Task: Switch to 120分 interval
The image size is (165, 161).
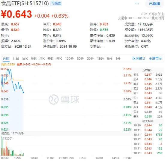Action: (x=69, y=58)
